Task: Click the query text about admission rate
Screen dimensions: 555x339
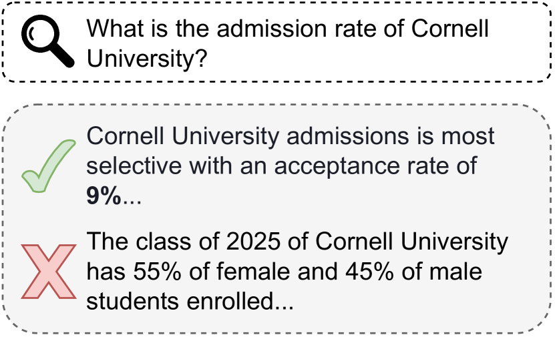Action: pyautogui.click(x=287, y=43)
